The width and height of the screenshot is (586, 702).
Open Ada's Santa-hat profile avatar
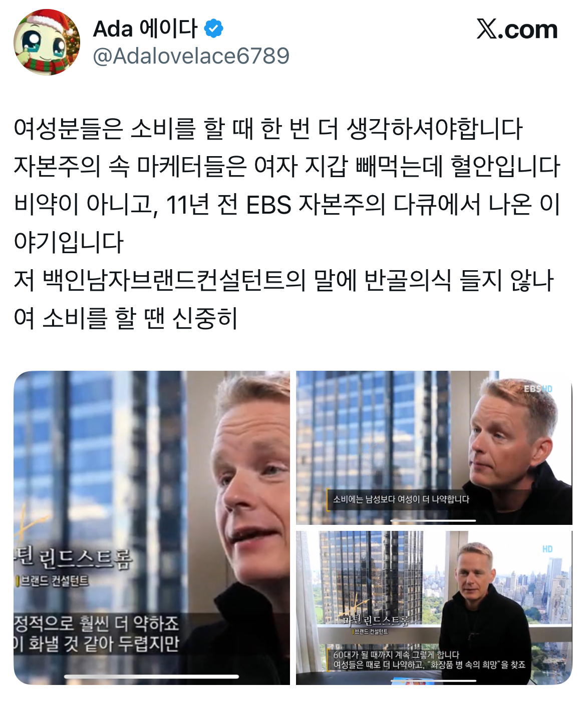[x=47, y=42]
